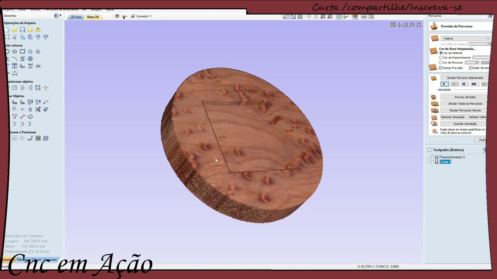This screenshot has width=497, height=279.
Task: Click the Undo arrow icon
Action: pos(38,37)
